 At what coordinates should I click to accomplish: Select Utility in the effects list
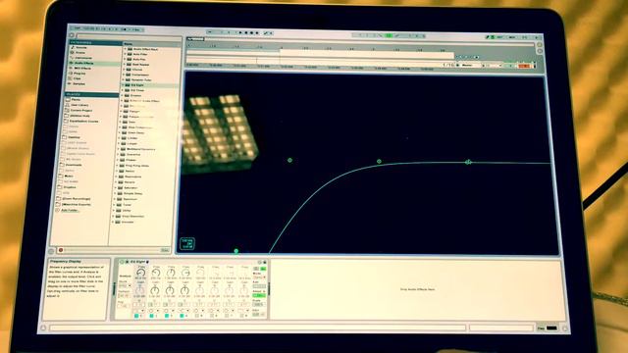(x=127, y=210)
